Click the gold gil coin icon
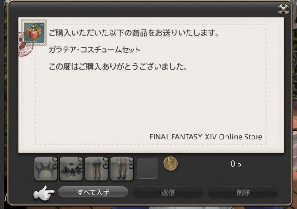 (x=170, y=164)
